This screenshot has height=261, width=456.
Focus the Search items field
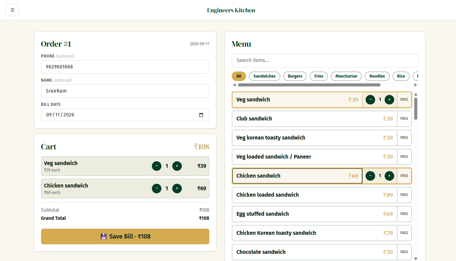click(325, 61)
